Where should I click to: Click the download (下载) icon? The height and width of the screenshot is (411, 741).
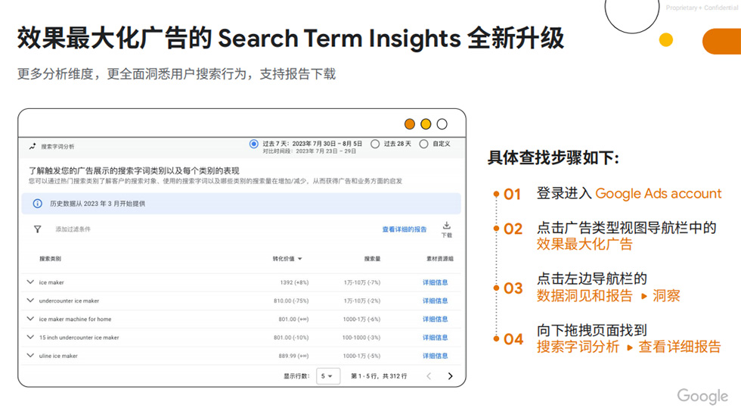[447, 226]
